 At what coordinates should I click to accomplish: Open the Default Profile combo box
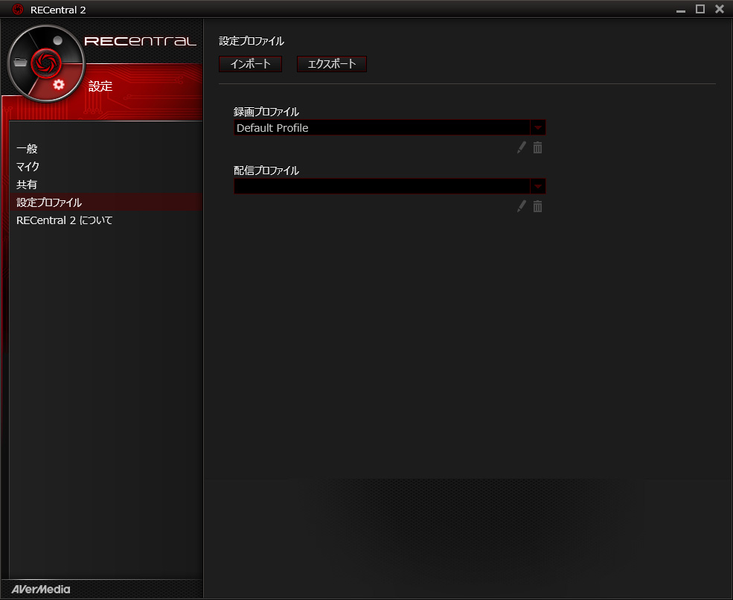tap(389, 128)
